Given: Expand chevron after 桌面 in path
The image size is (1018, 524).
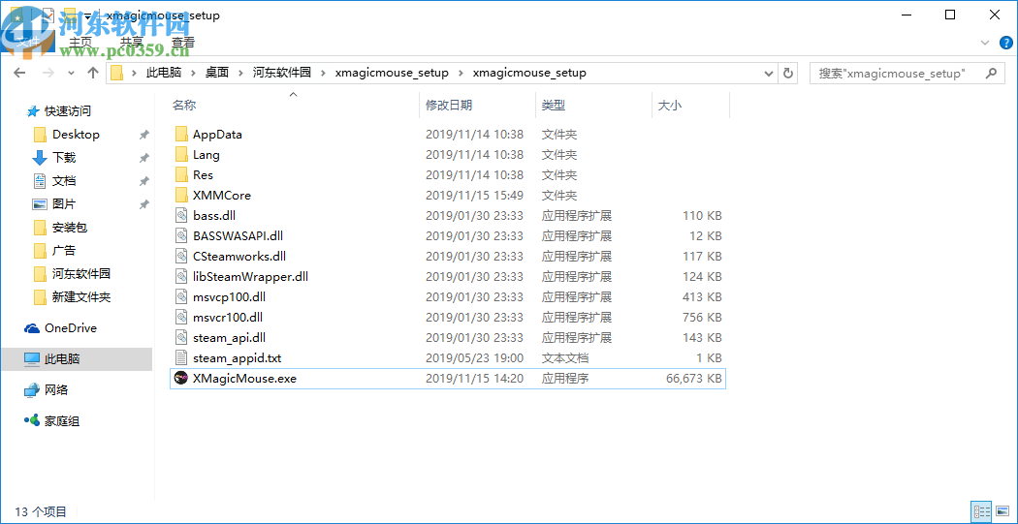Looking at the screenshot, I should (x=240, y=73).
